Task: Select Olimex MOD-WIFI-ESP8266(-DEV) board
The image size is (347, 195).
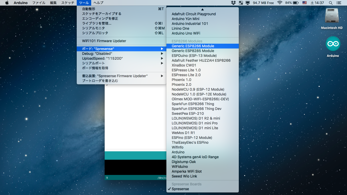Action: click(202, 99)
